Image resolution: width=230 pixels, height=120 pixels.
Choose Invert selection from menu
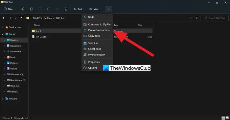pos(97,55)
